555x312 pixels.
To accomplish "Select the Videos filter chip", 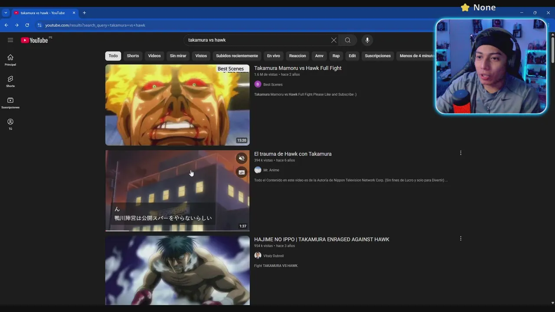I will 154,56.
